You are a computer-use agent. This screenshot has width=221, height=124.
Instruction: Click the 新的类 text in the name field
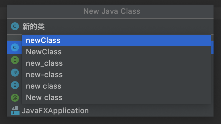pyautogui.click(x=34, y=27)
